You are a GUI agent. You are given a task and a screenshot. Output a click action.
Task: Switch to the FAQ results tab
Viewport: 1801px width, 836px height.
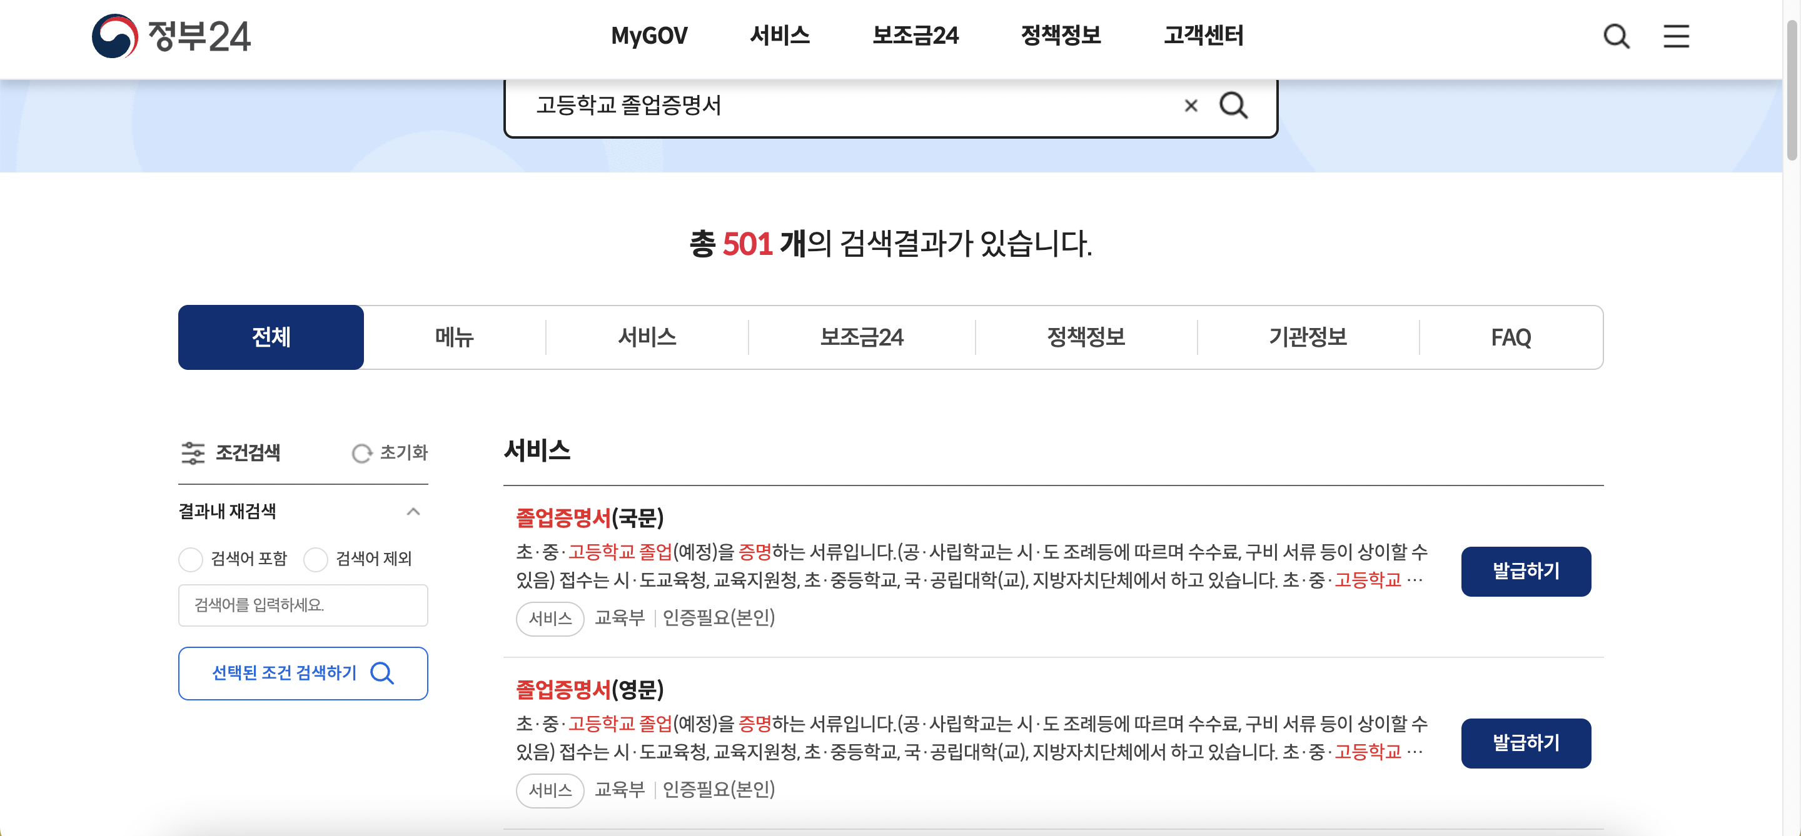(1510, 337)
